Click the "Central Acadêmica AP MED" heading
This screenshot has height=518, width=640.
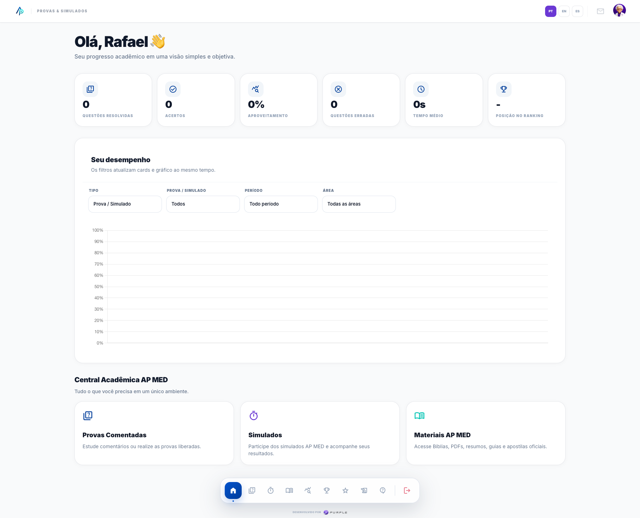pos(121,380)
